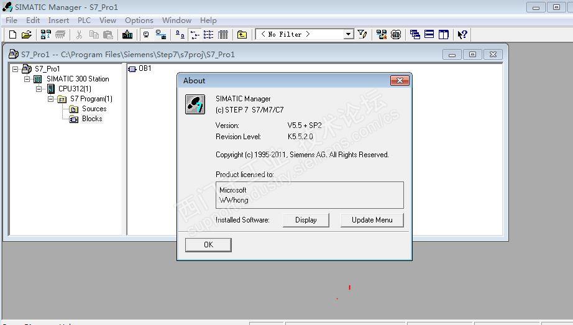
Task: Click the Arrange Horizontally icon
Action: click(429, 34)
